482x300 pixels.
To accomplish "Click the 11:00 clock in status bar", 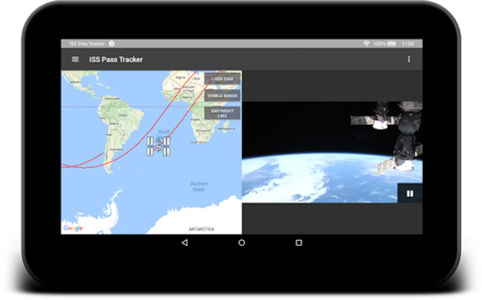I will click(x=408, y=44).
